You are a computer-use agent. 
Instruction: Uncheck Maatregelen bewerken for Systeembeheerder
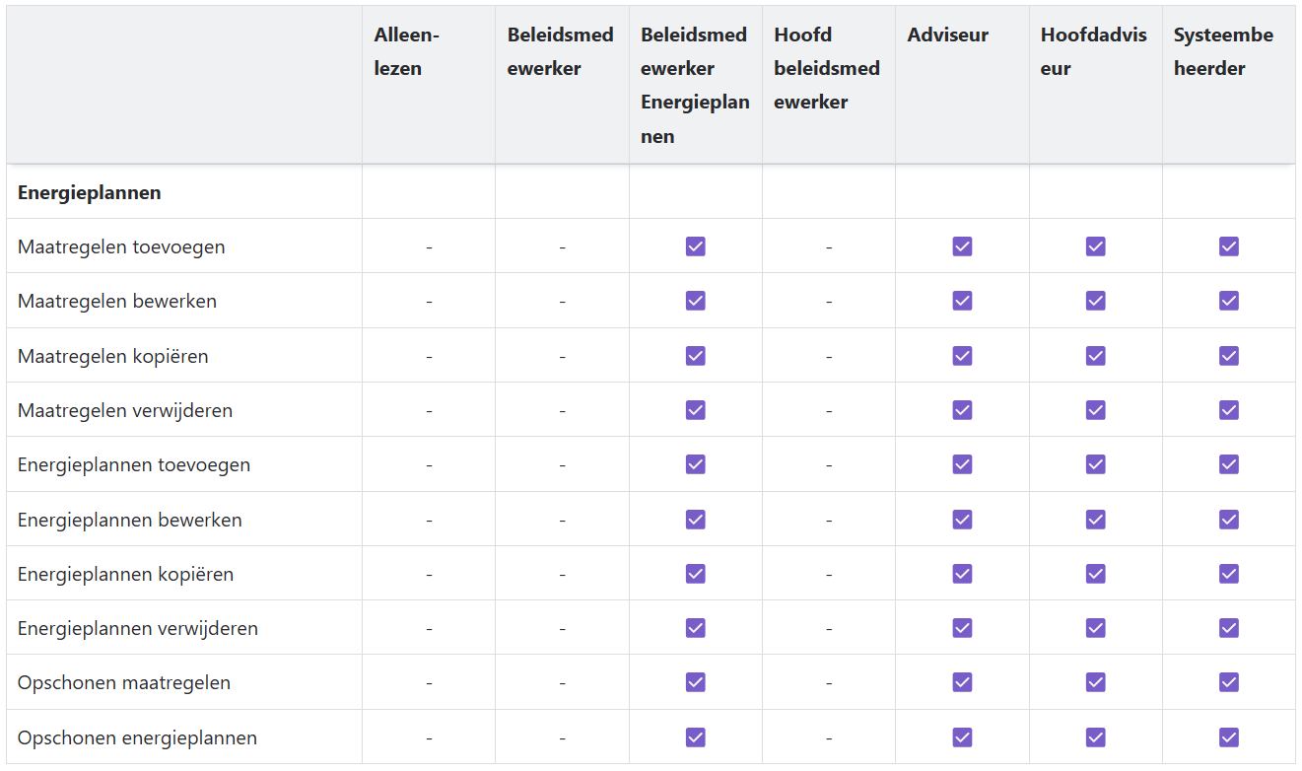click(1229, 301)
